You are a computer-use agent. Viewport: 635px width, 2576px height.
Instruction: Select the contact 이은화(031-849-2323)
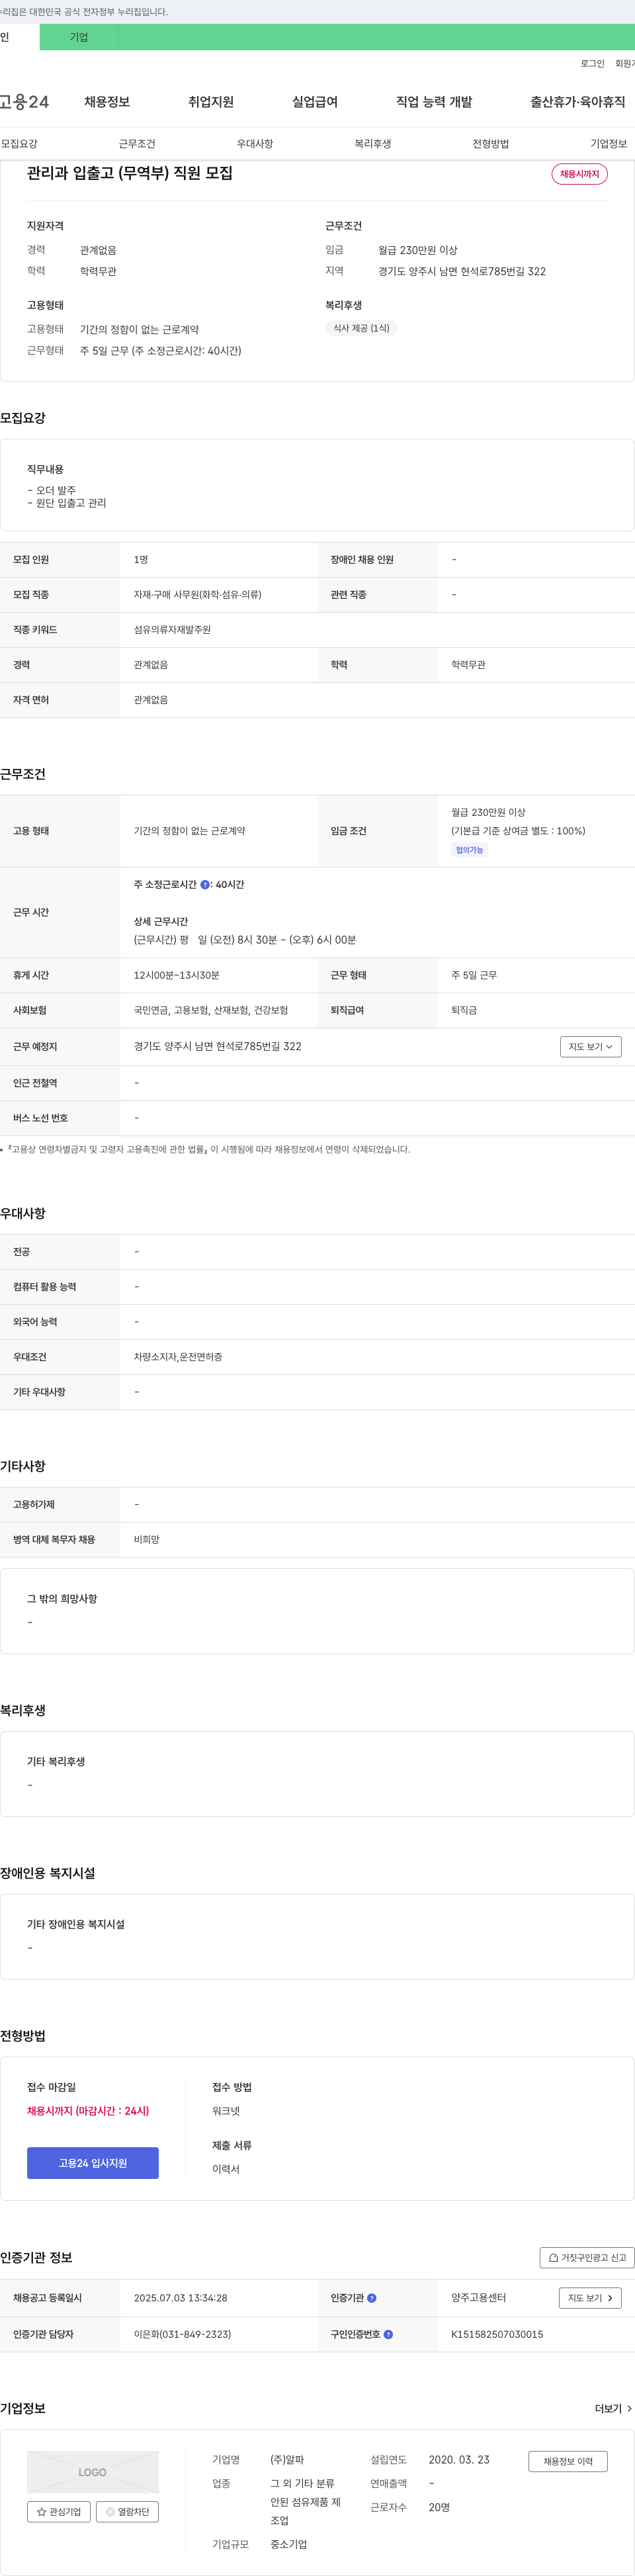pyautogui.click(x=182, y=2335)
